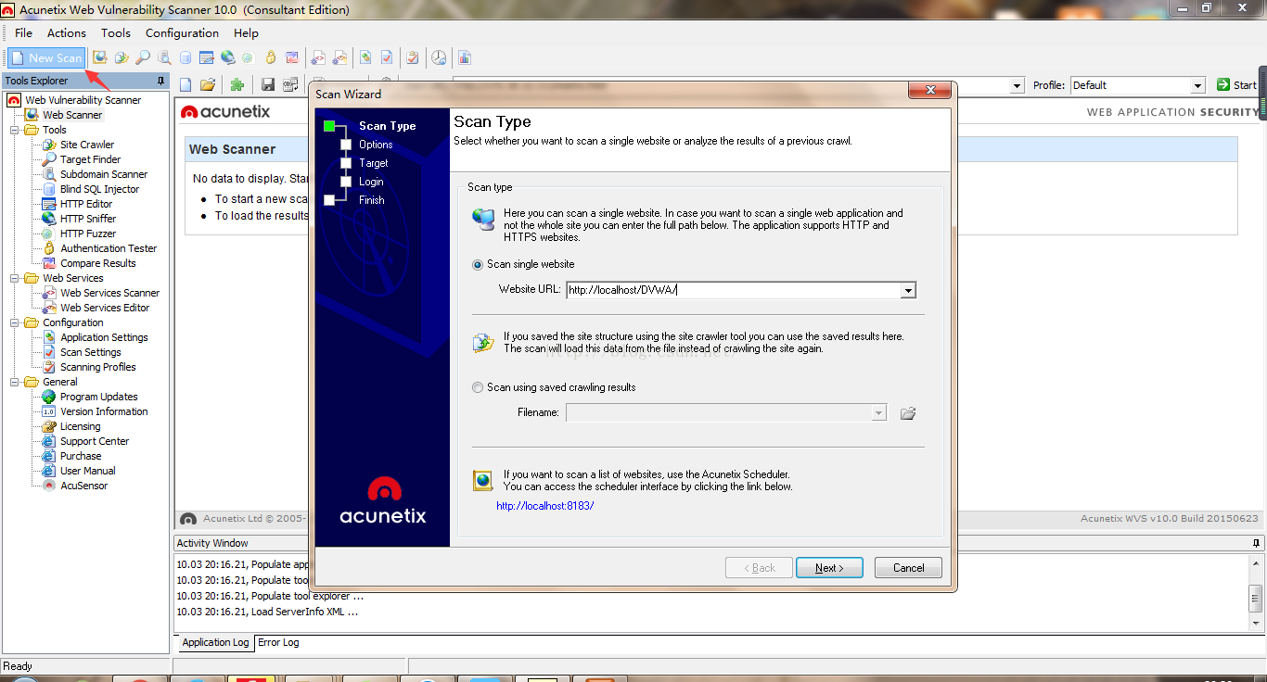
Task: Open Scanning Profiles clipboard toolbar icon
Action: 413,58
